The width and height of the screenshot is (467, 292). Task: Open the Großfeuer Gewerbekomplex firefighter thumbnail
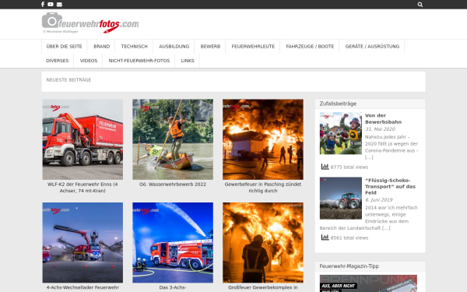[263, 242]
